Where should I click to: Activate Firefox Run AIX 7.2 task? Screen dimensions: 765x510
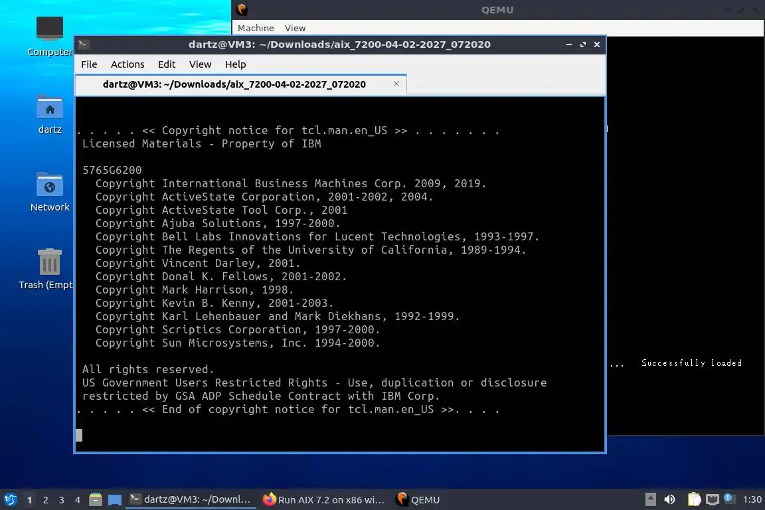323,499
